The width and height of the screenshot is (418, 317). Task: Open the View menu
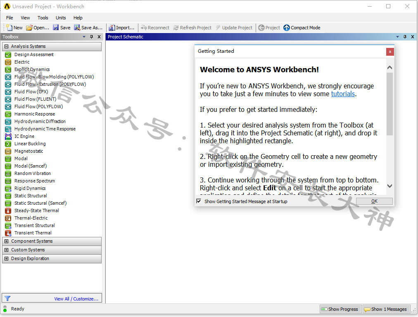pos(25,18)
